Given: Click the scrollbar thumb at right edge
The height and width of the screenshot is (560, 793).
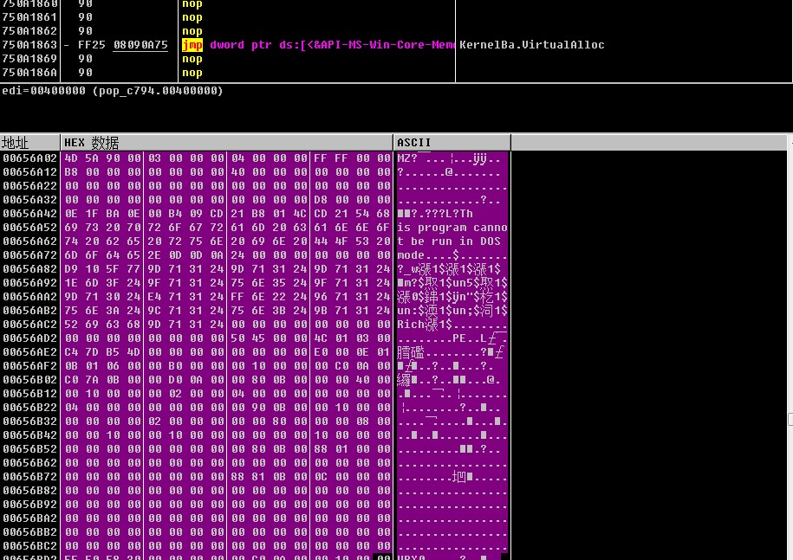Looking at the screenshot, I should [x=789, y=419].
